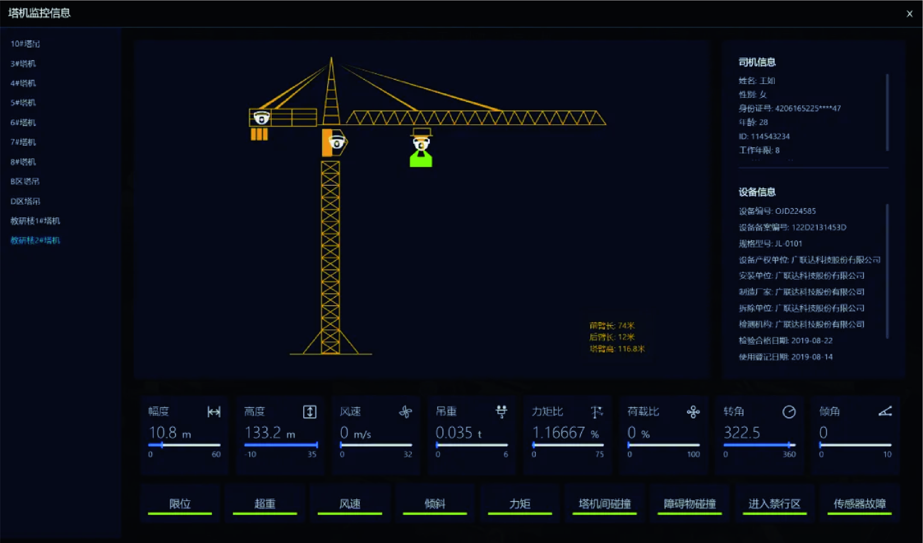Click the 设备信息 section heading

[757, 192]
